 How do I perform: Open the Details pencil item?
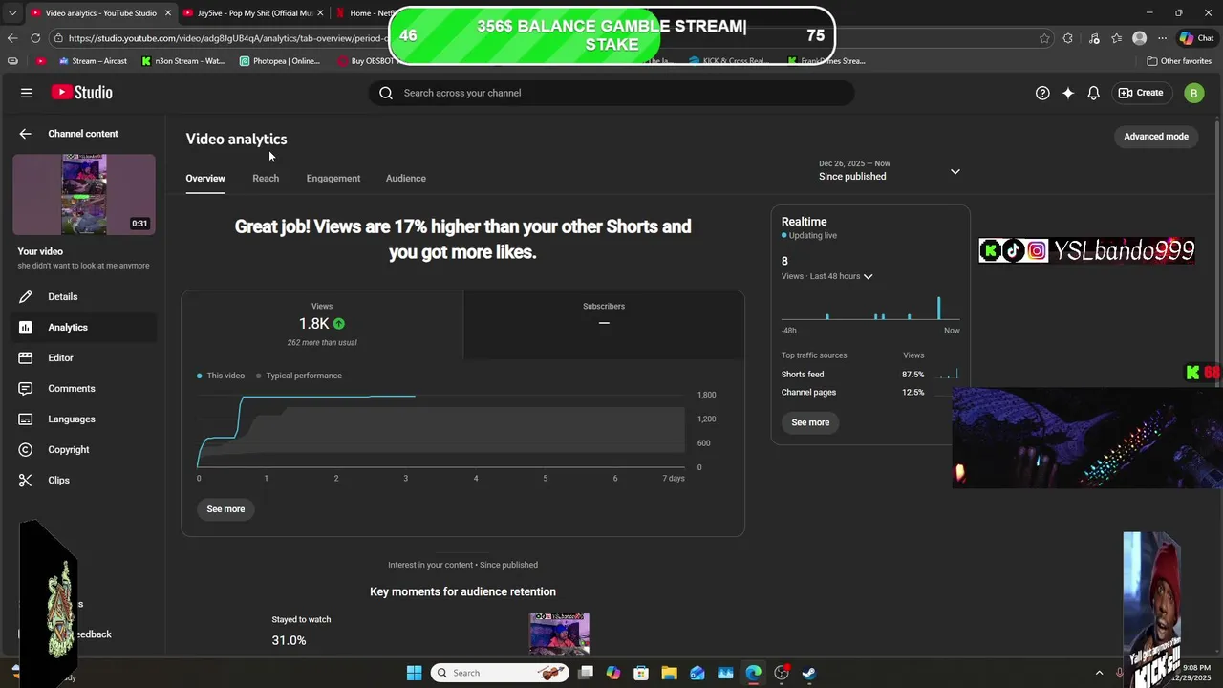pos(84,296)
